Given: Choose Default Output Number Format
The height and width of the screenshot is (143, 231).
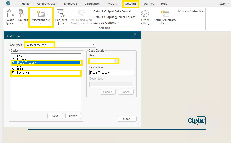Looking at the screenshot, I should click(114, 17).
